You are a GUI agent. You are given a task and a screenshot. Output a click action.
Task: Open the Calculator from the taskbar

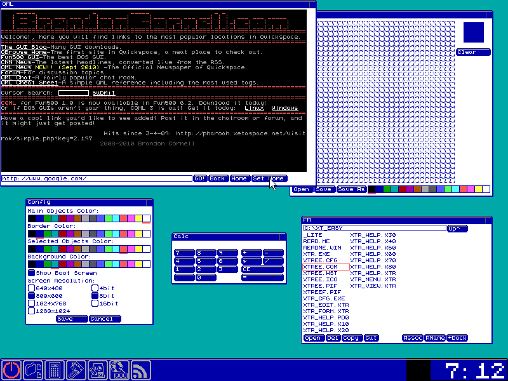(55, 370)
